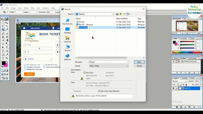Select the Eraser tool

tap(3, 40)
